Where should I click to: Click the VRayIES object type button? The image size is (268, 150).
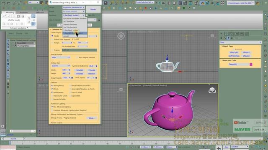[246, 52]
